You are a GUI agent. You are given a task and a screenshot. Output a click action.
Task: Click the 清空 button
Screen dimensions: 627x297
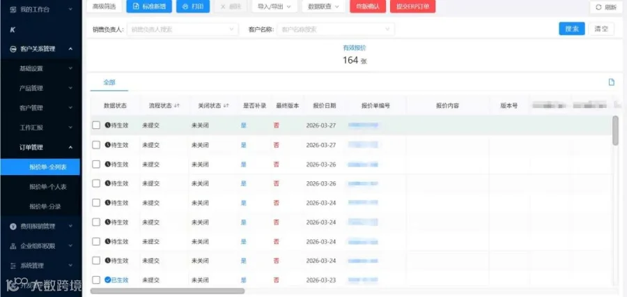point(601,29)
